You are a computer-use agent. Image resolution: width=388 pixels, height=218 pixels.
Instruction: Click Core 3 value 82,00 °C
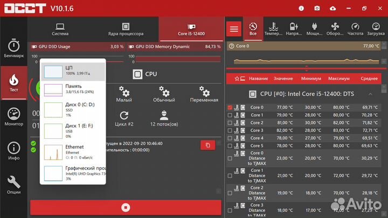click(x=285, y=130)
